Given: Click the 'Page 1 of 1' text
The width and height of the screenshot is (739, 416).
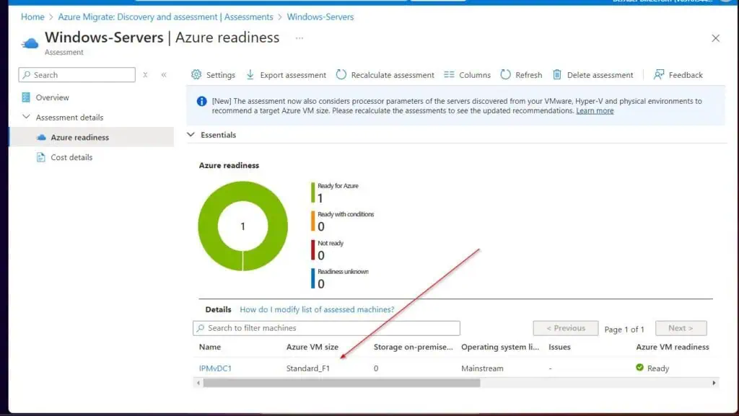Looking at the screenshot, I should point(624,329).
